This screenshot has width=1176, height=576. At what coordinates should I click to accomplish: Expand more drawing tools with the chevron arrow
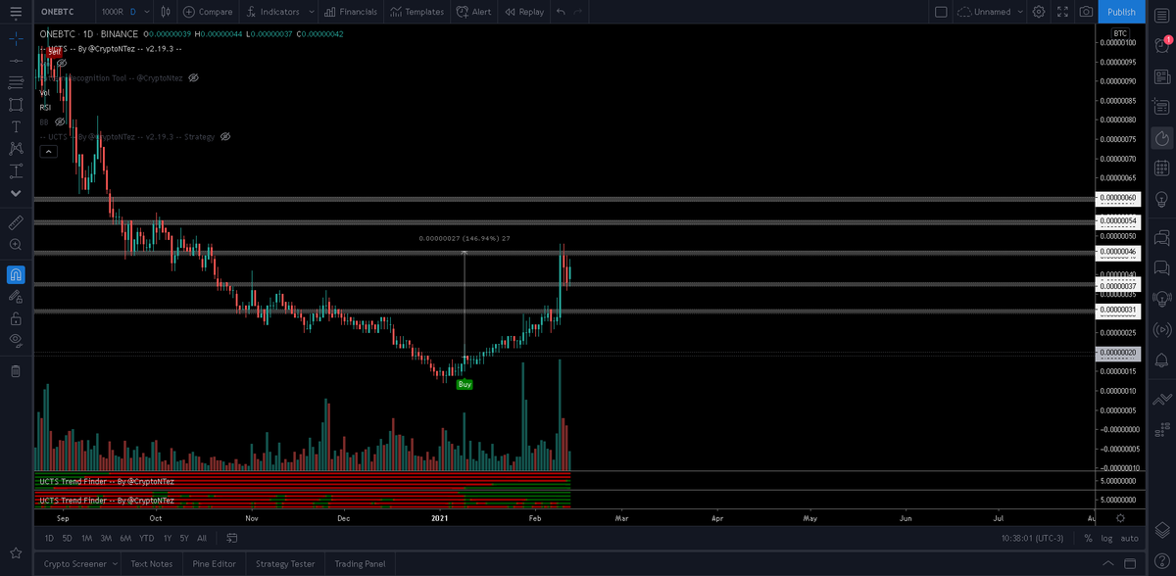click(x=15, y=193)
